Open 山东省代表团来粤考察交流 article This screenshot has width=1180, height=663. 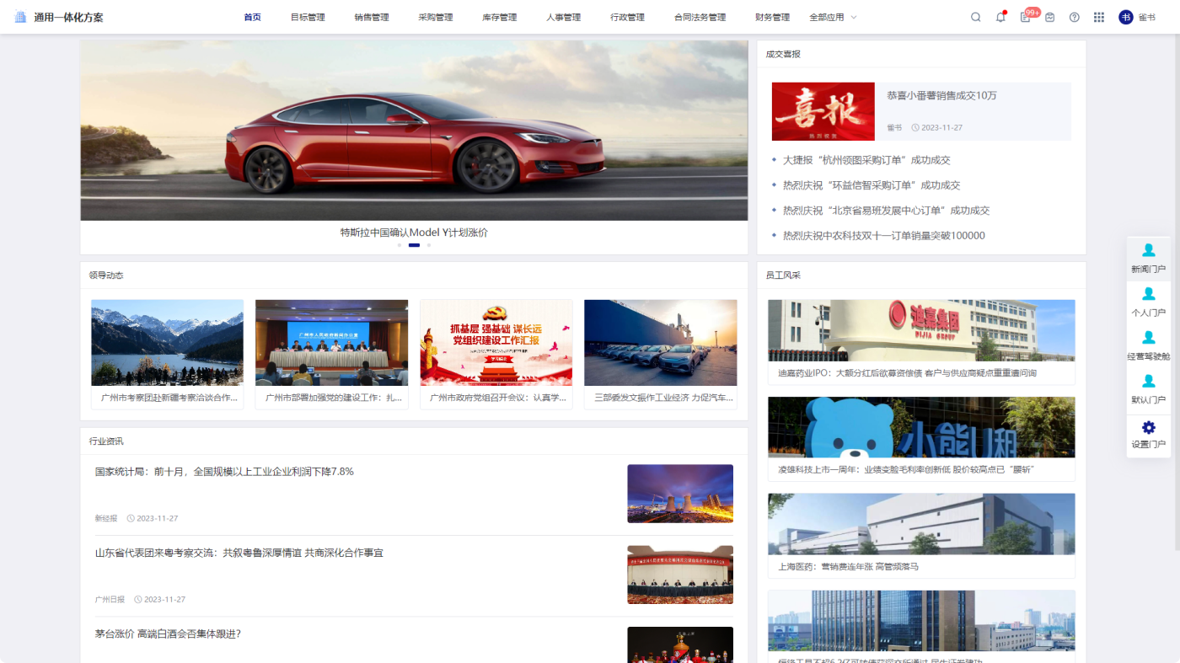click(x=239, y=553)
